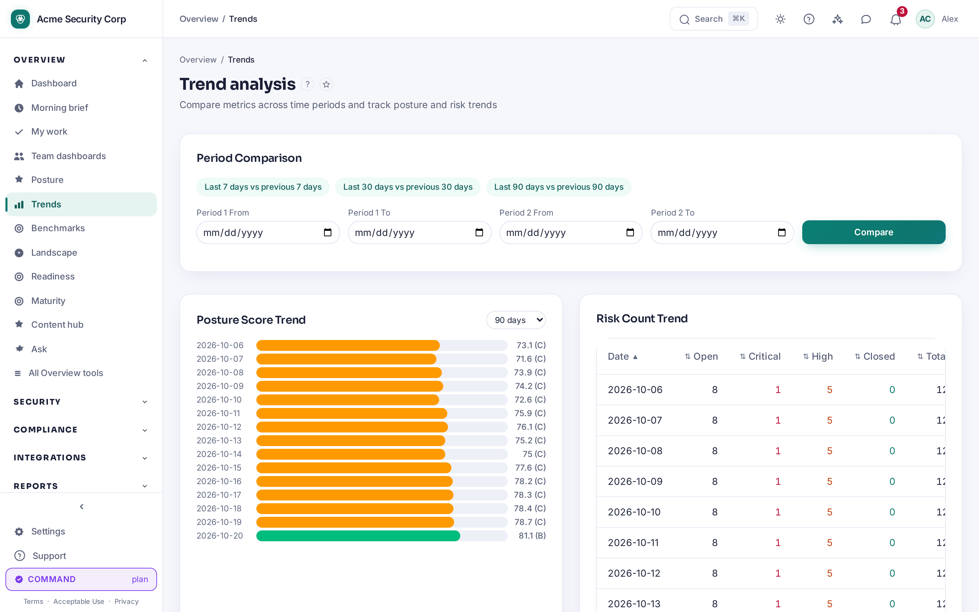Click the Acme Security Corp logo icon
The image size is (979, 612).
(x=20, y=19)
